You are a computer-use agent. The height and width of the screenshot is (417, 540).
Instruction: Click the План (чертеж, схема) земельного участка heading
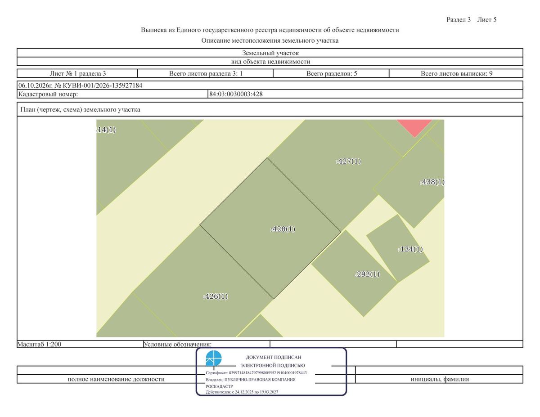coord(80,109)
